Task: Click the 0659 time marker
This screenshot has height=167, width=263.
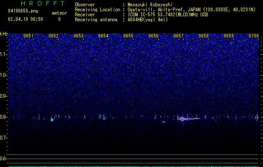Action: tap(229, 36)
